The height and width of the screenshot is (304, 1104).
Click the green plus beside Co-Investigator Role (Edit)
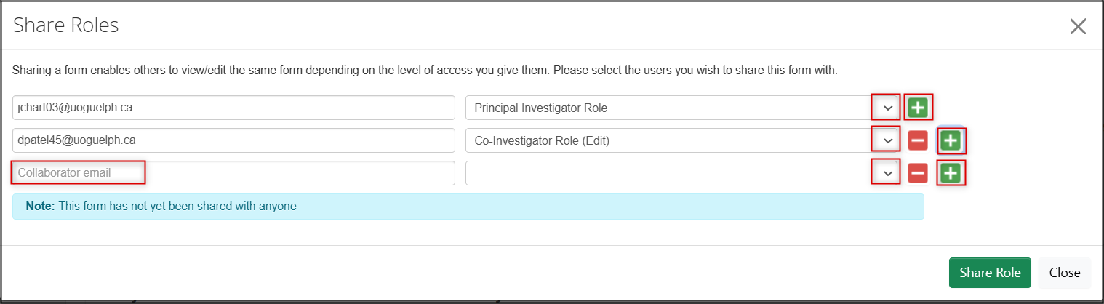(951, 140)
